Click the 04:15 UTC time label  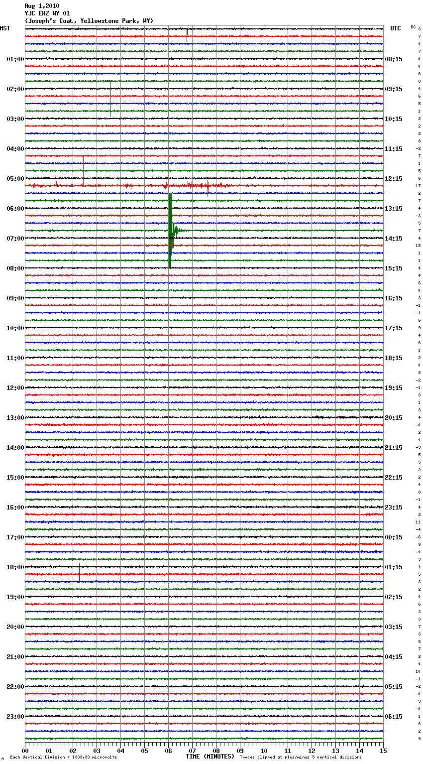[394, 657]
